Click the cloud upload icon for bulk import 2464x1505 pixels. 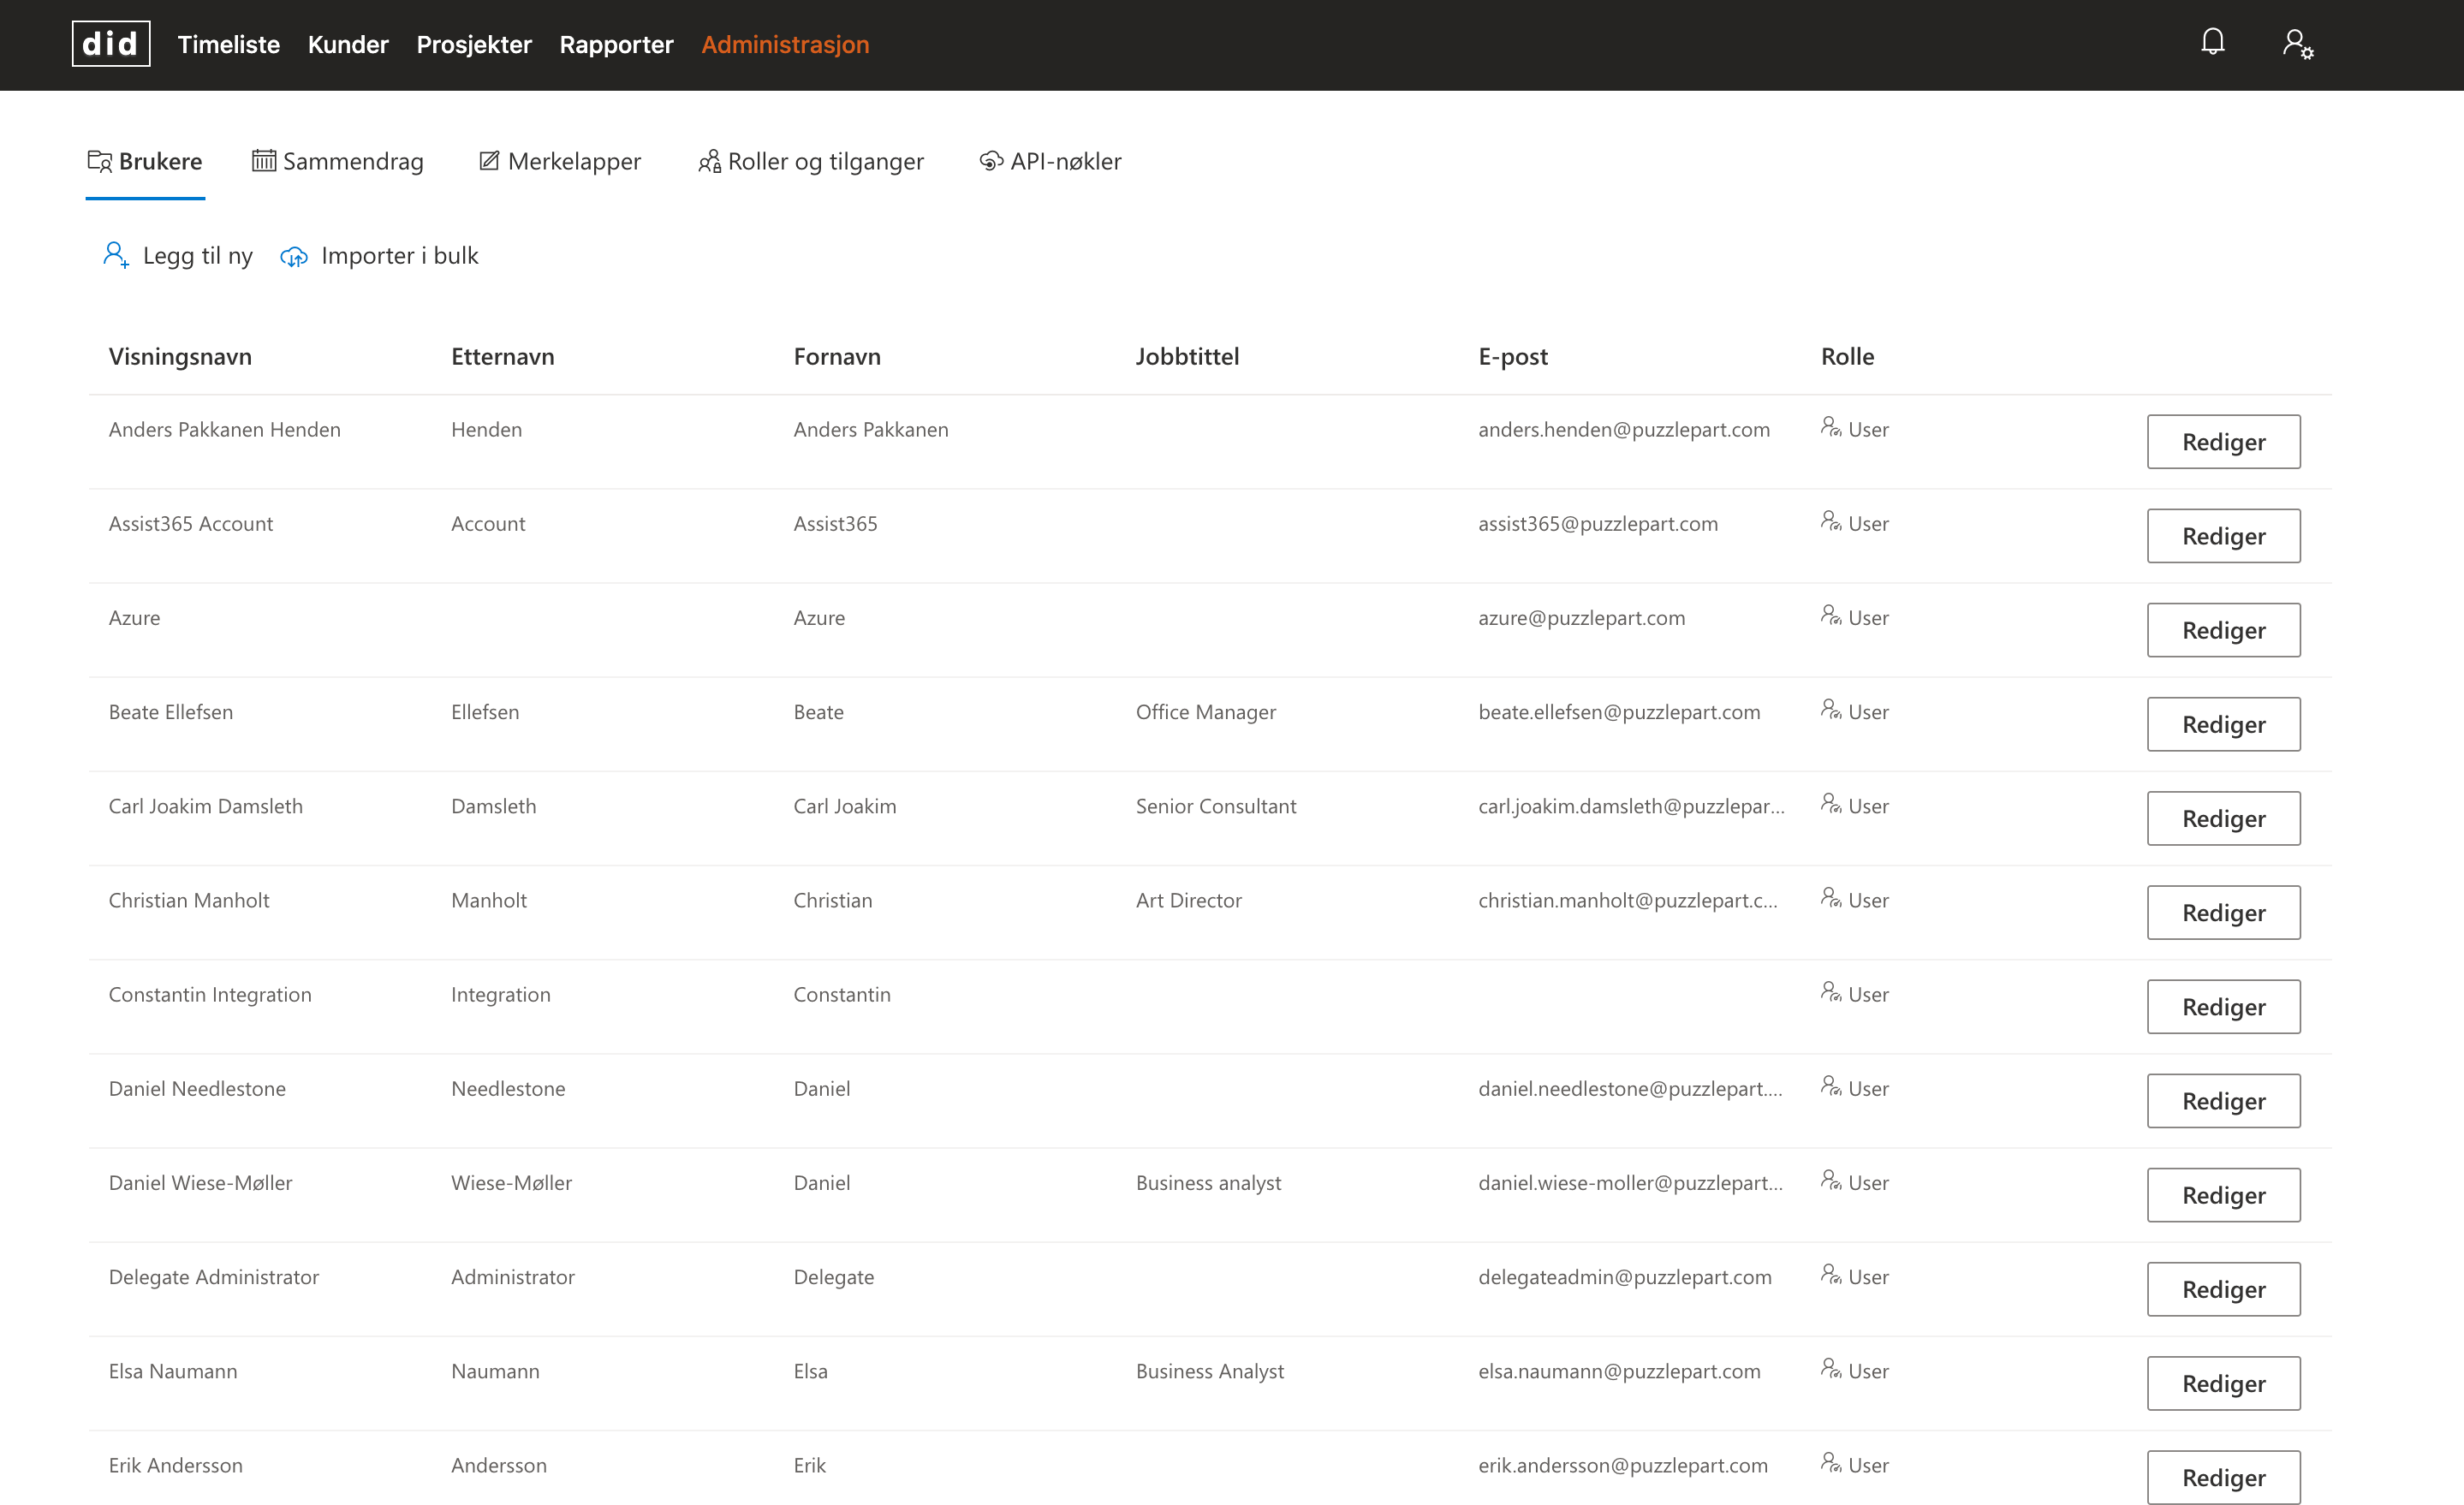pyautogui.click(x=294, y=257)
